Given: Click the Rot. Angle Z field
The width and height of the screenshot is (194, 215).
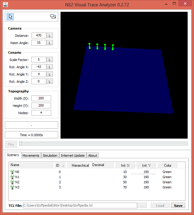Looking at the screenshot, I should click(x=39, y=82).
